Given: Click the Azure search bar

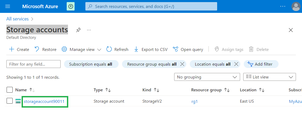Looking at the screenshot, I should (151, 6).
